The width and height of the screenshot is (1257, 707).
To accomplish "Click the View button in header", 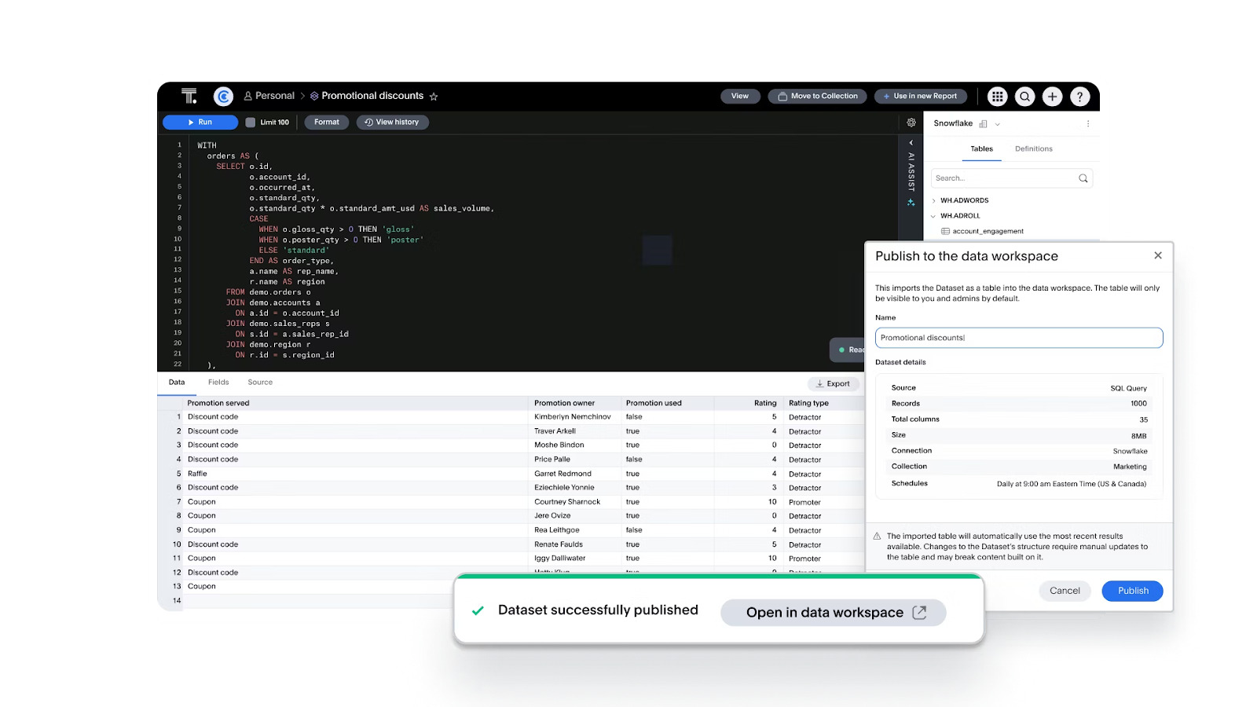I will pos(740,96).
